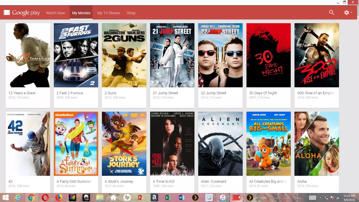This screenshot has width=359, height=202.
Task: Open 21 Jump Street poster
Action: [x=172, y=55]
